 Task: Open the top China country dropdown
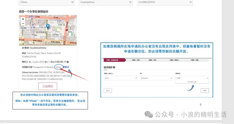(x=46, y=2)
